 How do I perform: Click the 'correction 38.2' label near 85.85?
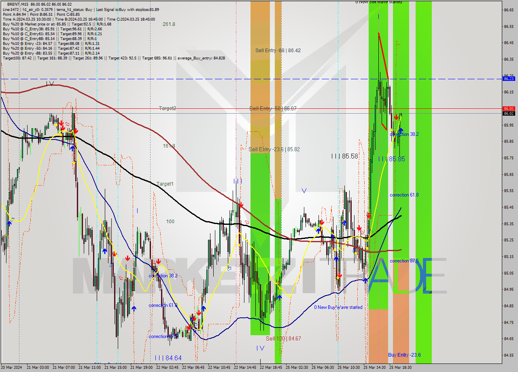tap(404, 134)
